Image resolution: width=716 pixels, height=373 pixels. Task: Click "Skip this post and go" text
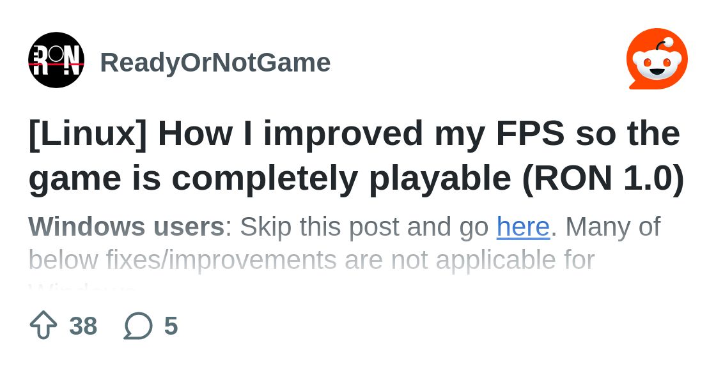point(364,227)
